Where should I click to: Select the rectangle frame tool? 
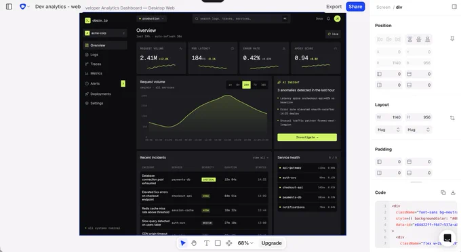[218, 243]
